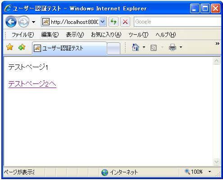Open the zoom level 100% dropdown
This screenshot has height=180, width=223.
pyautogui.click(x=209, y=171)
